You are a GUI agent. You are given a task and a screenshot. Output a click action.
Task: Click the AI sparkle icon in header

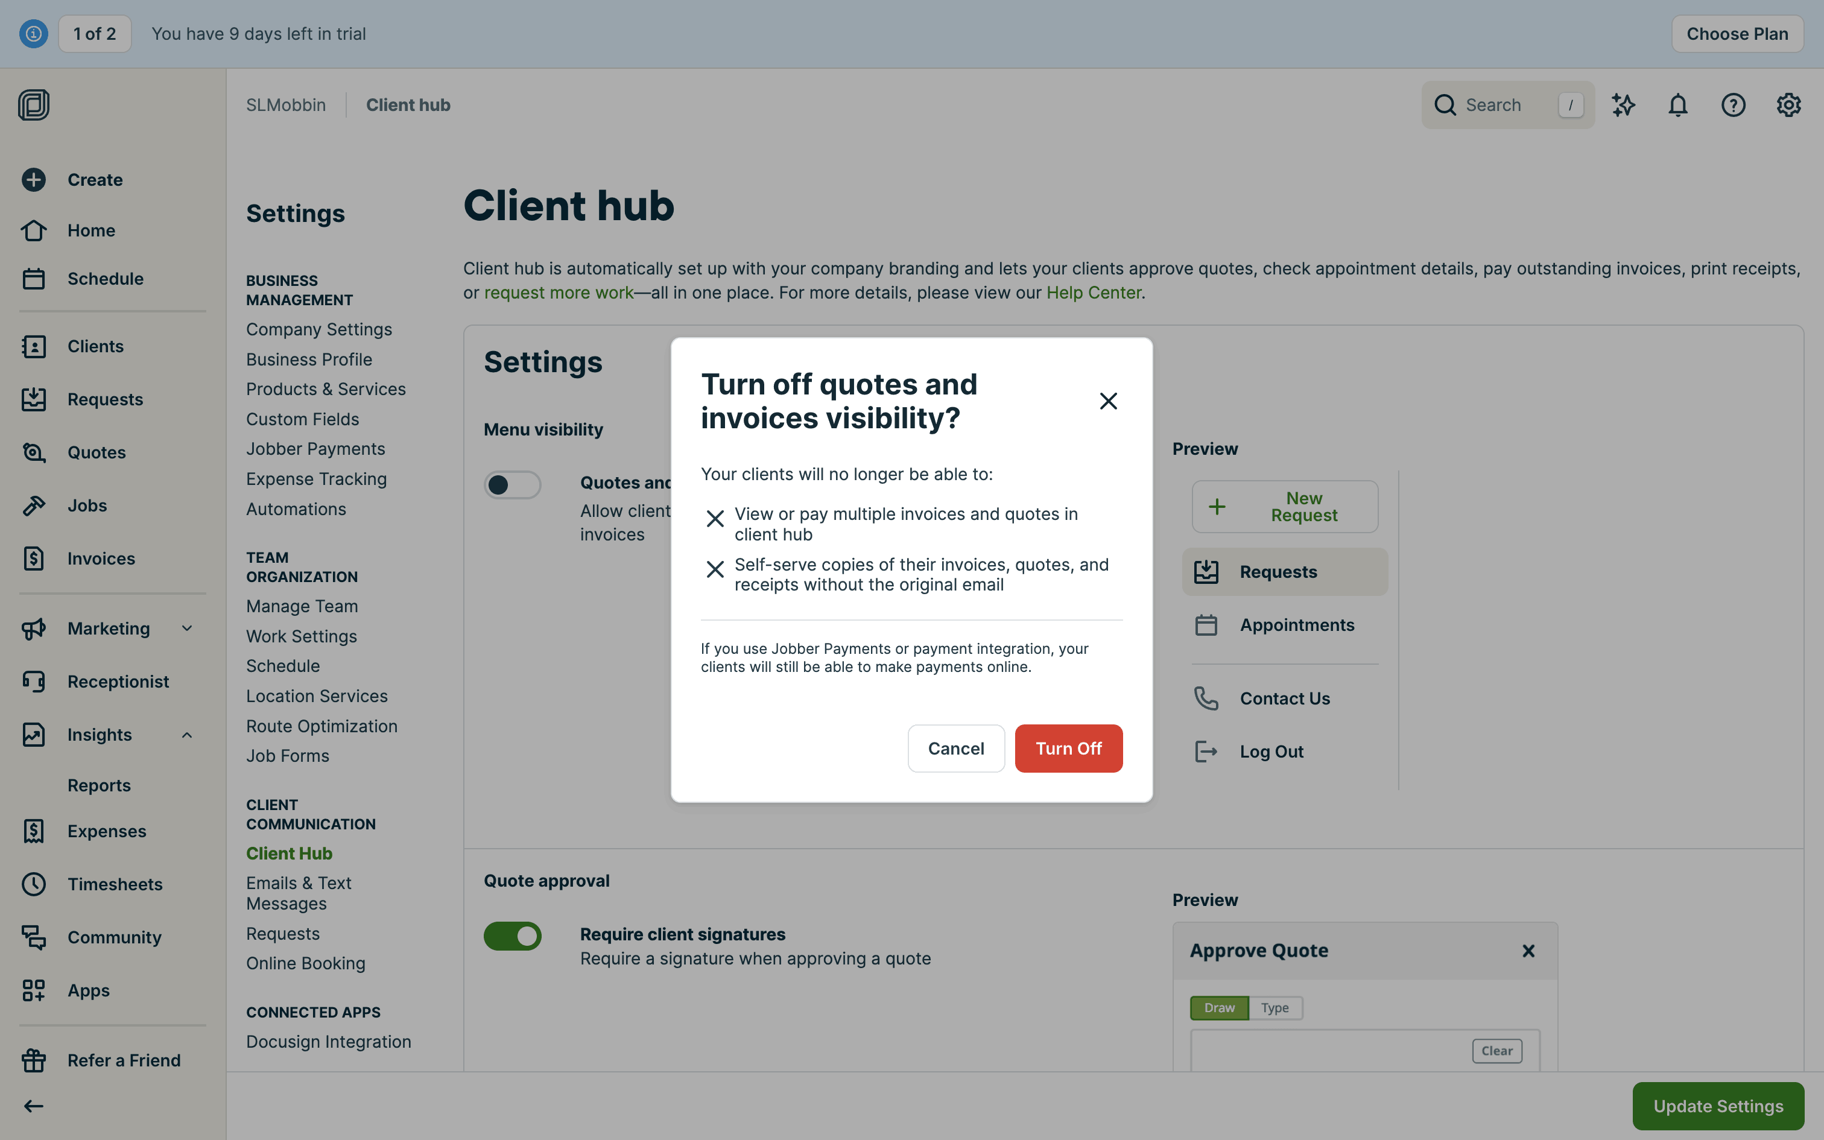pos(1623,105)
